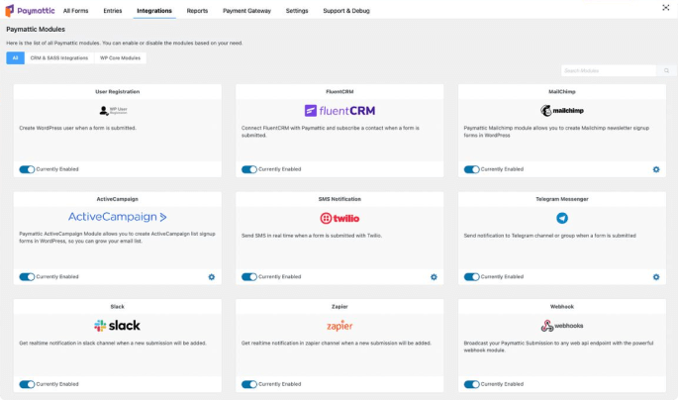This screenshot has width=678, height=400.
Task: Click the ActiveCampaign logo
Action: (117, 217)
